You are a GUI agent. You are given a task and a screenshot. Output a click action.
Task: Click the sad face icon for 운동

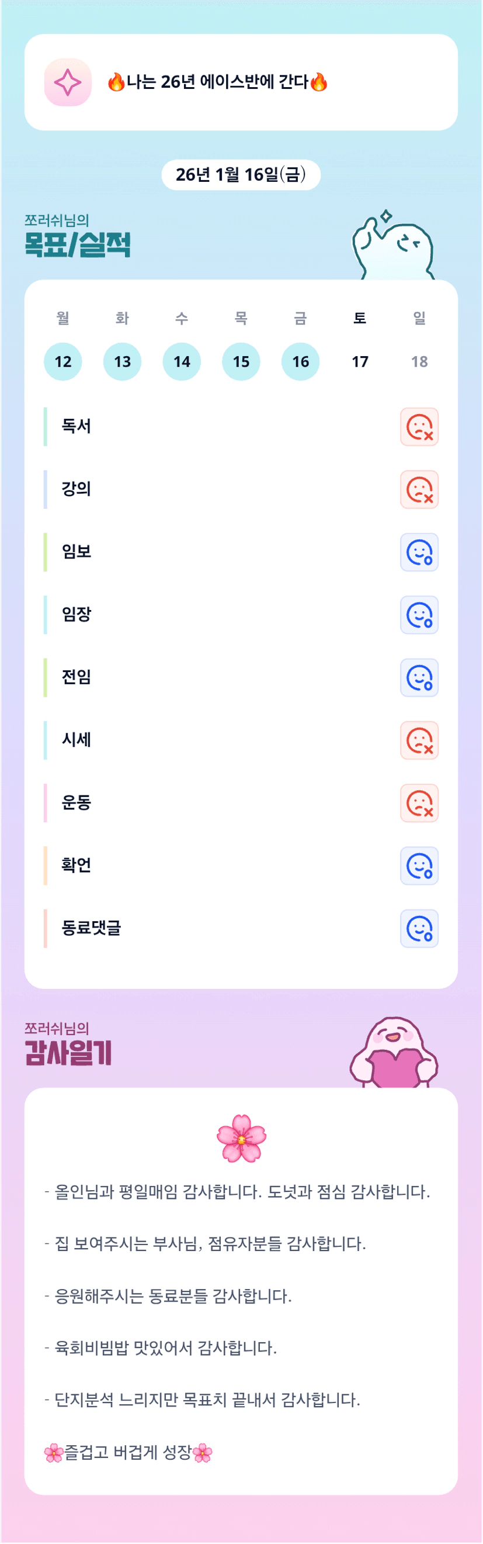[x=419, y=802]
